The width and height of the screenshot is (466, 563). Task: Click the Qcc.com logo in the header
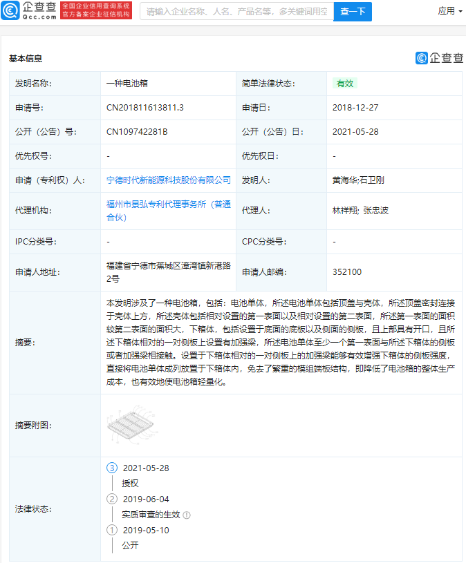(29, 10)
